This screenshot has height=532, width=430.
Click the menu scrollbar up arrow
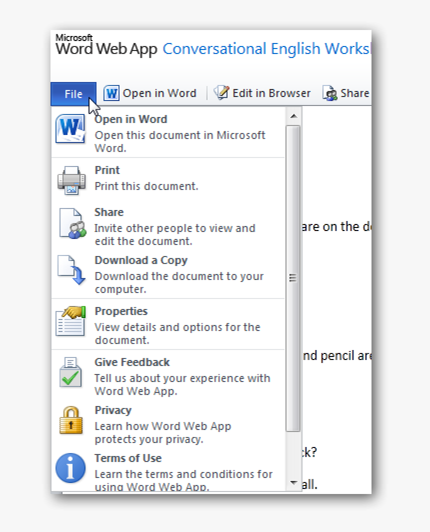click(x=293, y=116)
